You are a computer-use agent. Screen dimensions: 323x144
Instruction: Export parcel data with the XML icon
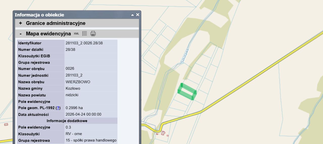(x=76, y=33)
